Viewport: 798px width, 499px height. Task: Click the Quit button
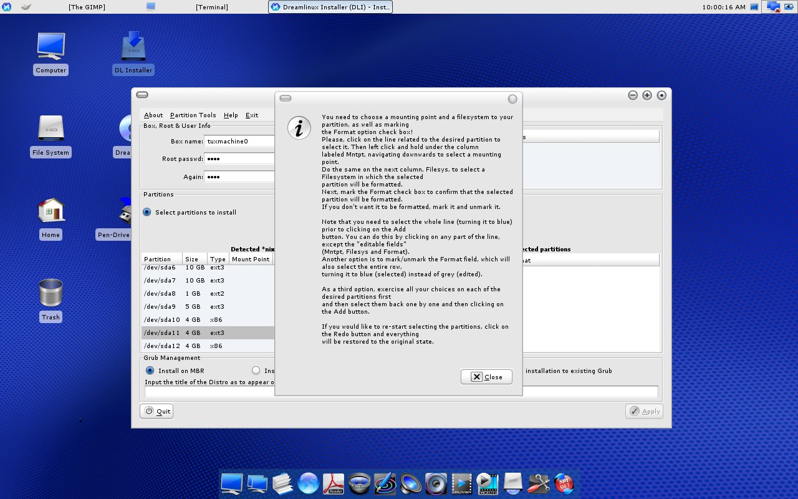[x=156, y=412]
